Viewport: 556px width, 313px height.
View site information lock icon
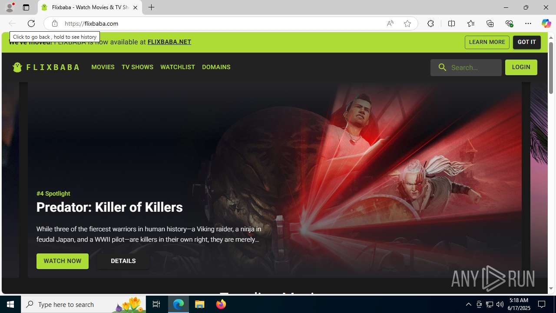click(54, 23)
